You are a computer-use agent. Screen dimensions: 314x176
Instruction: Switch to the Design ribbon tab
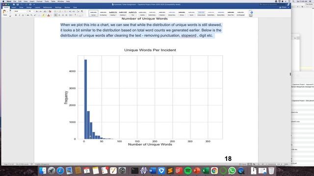point(29,7)
